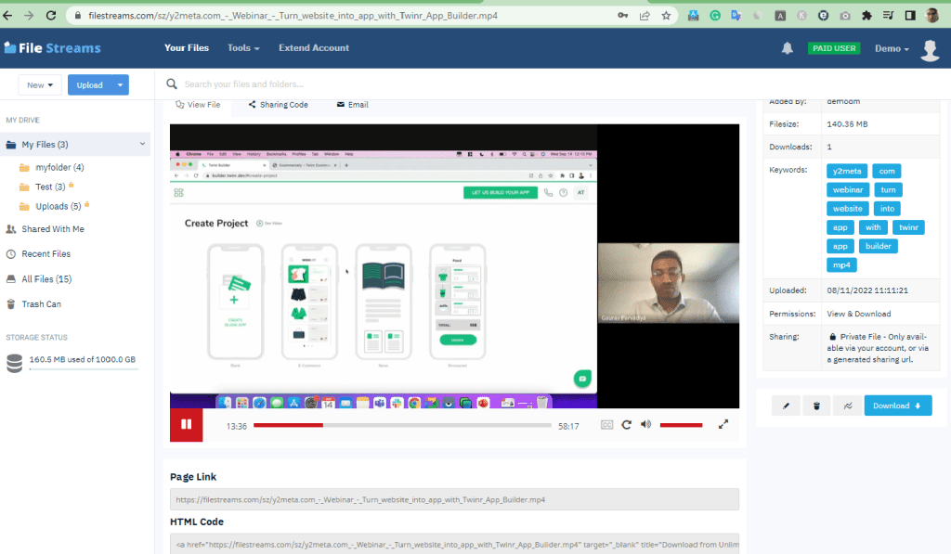The height and width of the screenshot is (554, 951).
Task: Open Your Files menu
Action: 186,48
